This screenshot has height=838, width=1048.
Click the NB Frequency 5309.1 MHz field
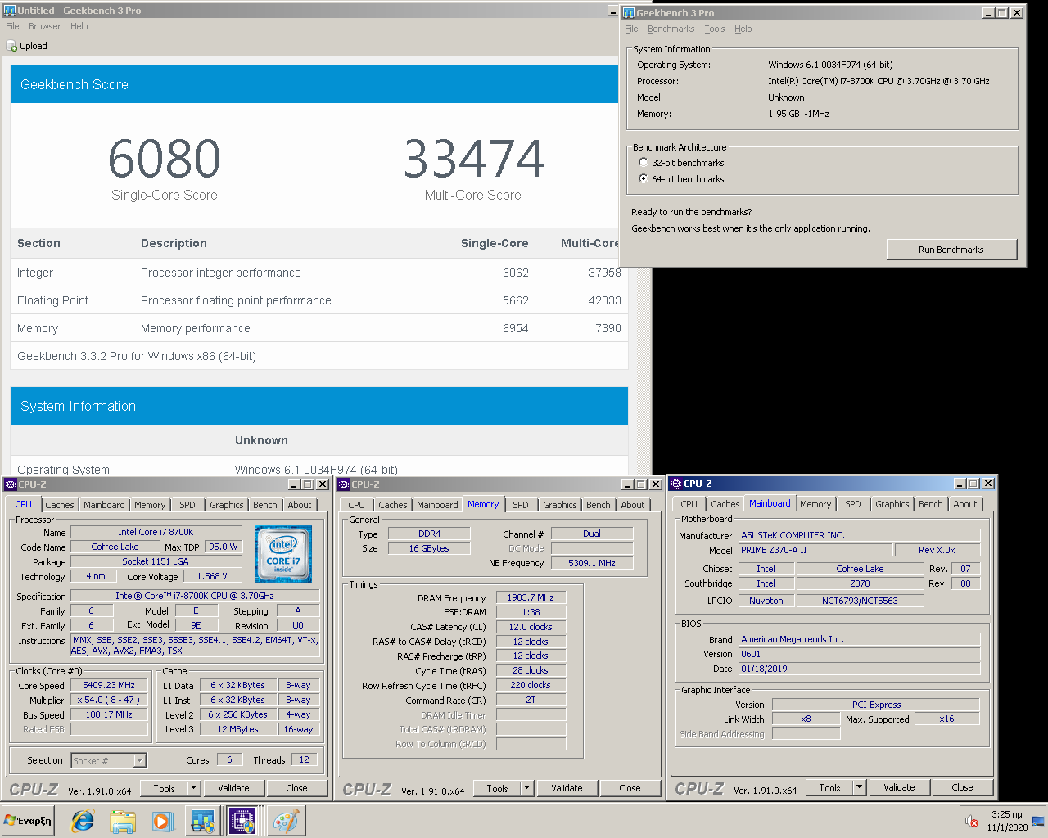click(592, 563)
